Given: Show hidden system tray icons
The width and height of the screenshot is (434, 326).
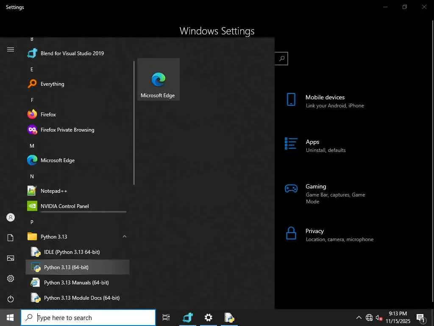Looking at the screenshot, I should pos(359,318).
